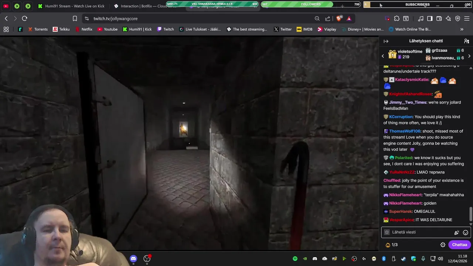Show previous gifter leaderboard entry chevron
The width and height of the screenshot is (473, 266).
click(383, 56)
